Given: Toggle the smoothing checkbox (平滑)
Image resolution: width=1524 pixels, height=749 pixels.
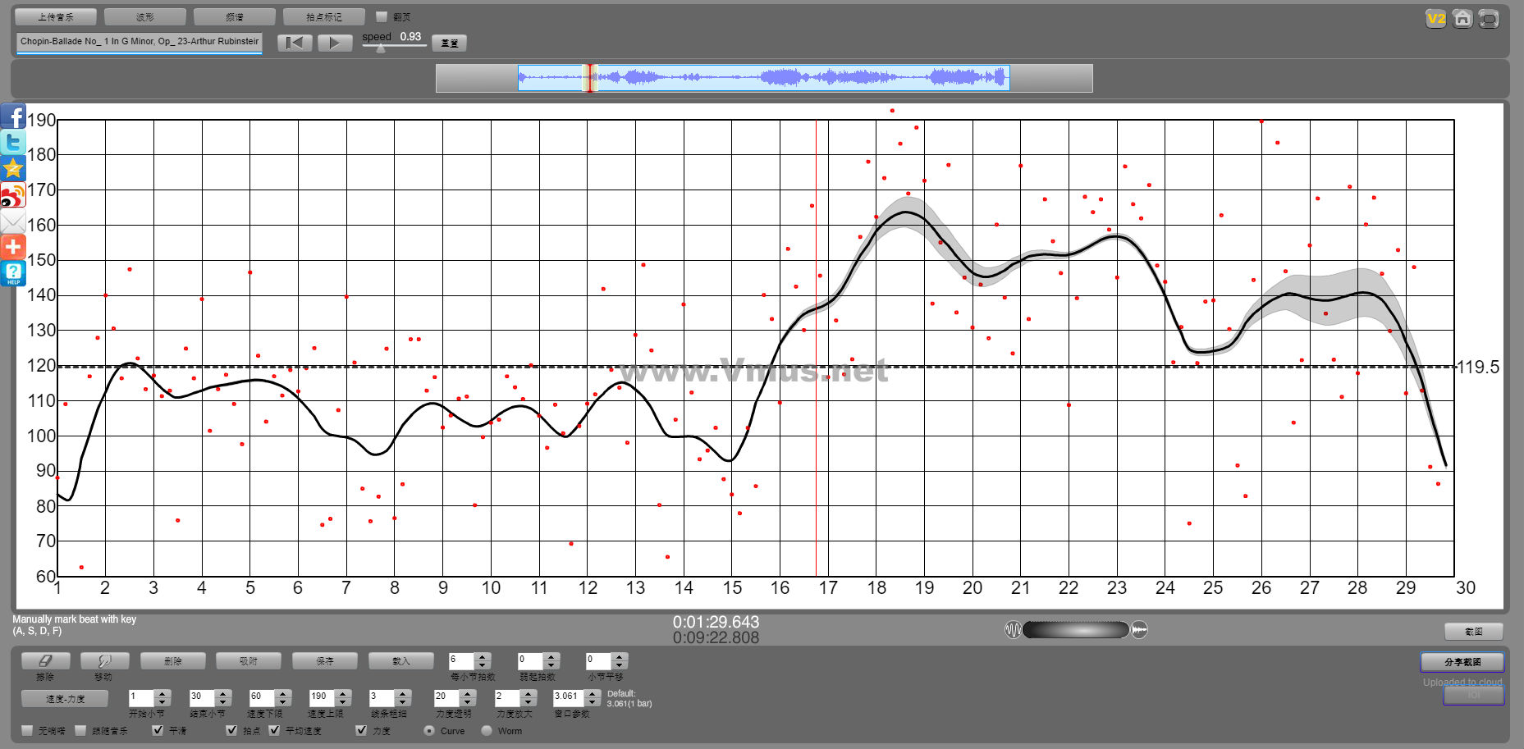Looking at the screenshot, I should pos(158,730).
